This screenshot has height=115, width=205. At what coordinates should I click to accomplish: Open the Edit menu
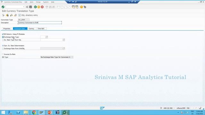(26, 2)
